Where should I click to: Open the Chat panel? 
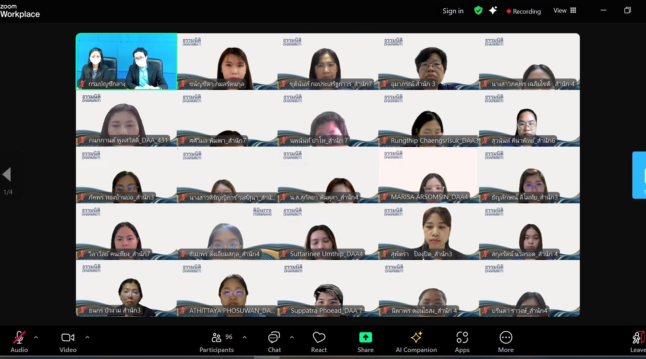(274, 342)
